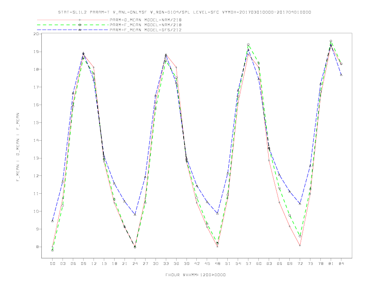Screen dimensions: 372x287
Task: Click the blue GFS triangle point at hour 48
Action: pos(217,213)
